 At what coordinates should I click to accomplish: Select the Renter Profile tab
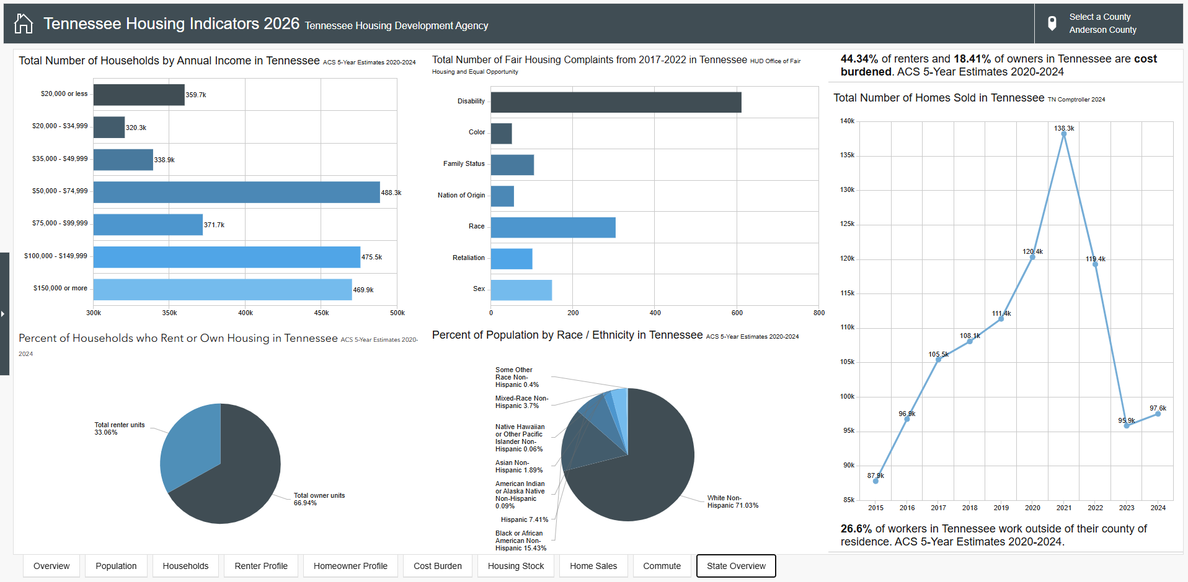pyautogui.click(x=261, y=566)
